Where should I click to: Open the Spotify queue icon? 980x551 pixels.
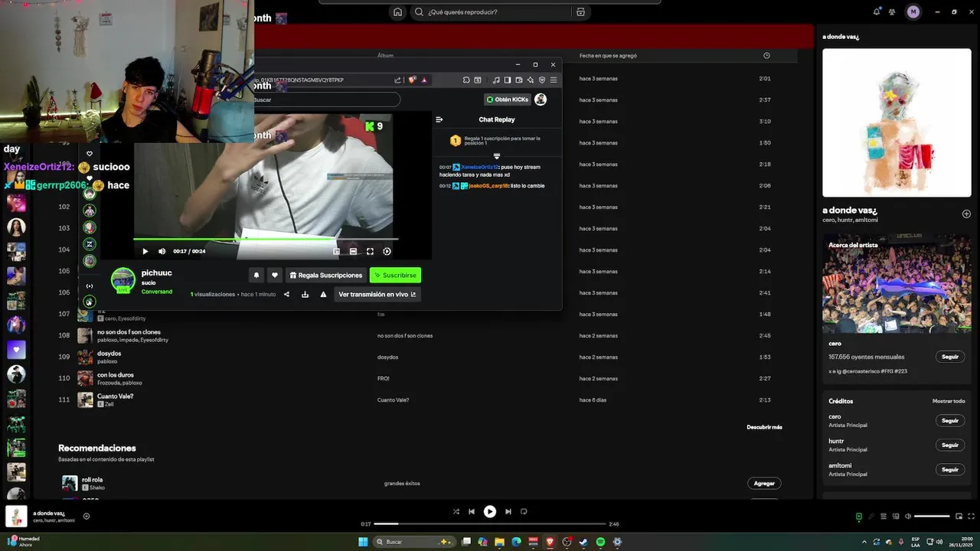click(x=883, y=516)
